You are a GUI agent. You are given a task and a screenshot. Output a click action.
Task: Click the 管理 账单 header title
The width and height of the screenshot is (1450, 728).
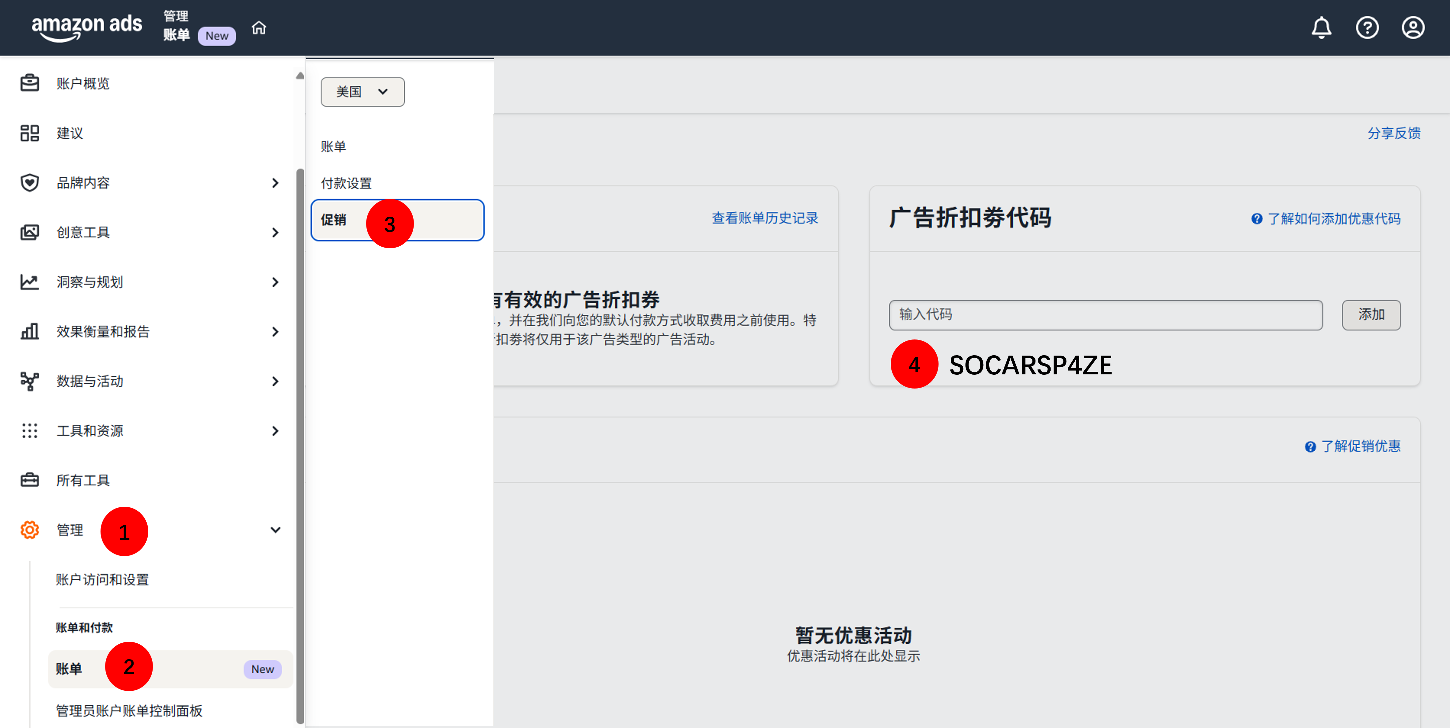click(x=176, y=26)
